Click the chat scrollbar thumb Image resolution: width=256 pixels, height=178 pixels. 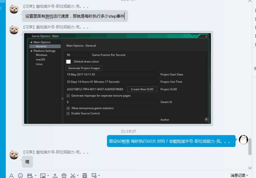pyautogui.click(x=250, y=147)
